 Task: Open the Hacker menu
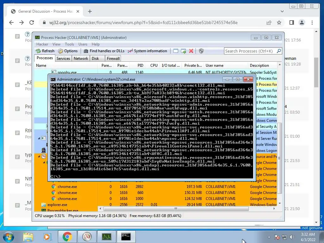tap(42, 44)
